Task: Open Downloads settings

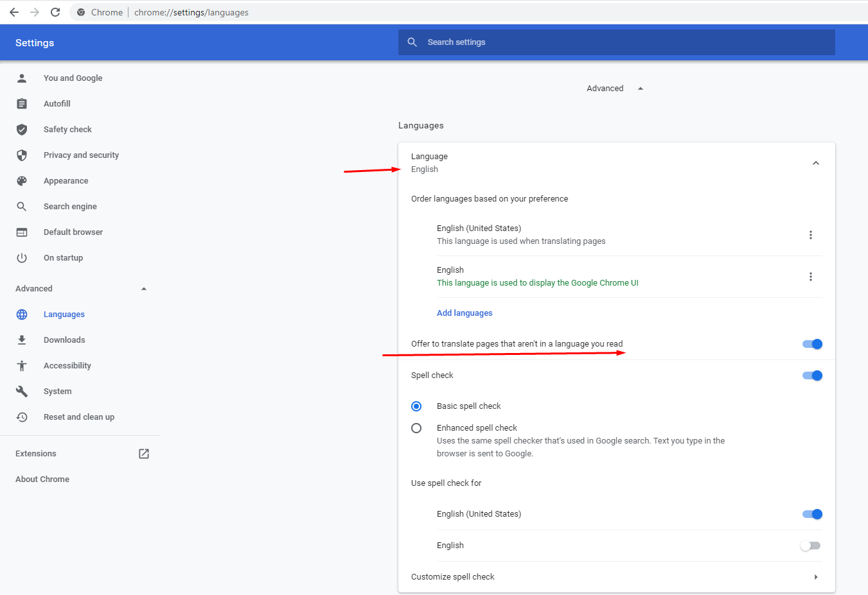Action: [x=64, y=340]
